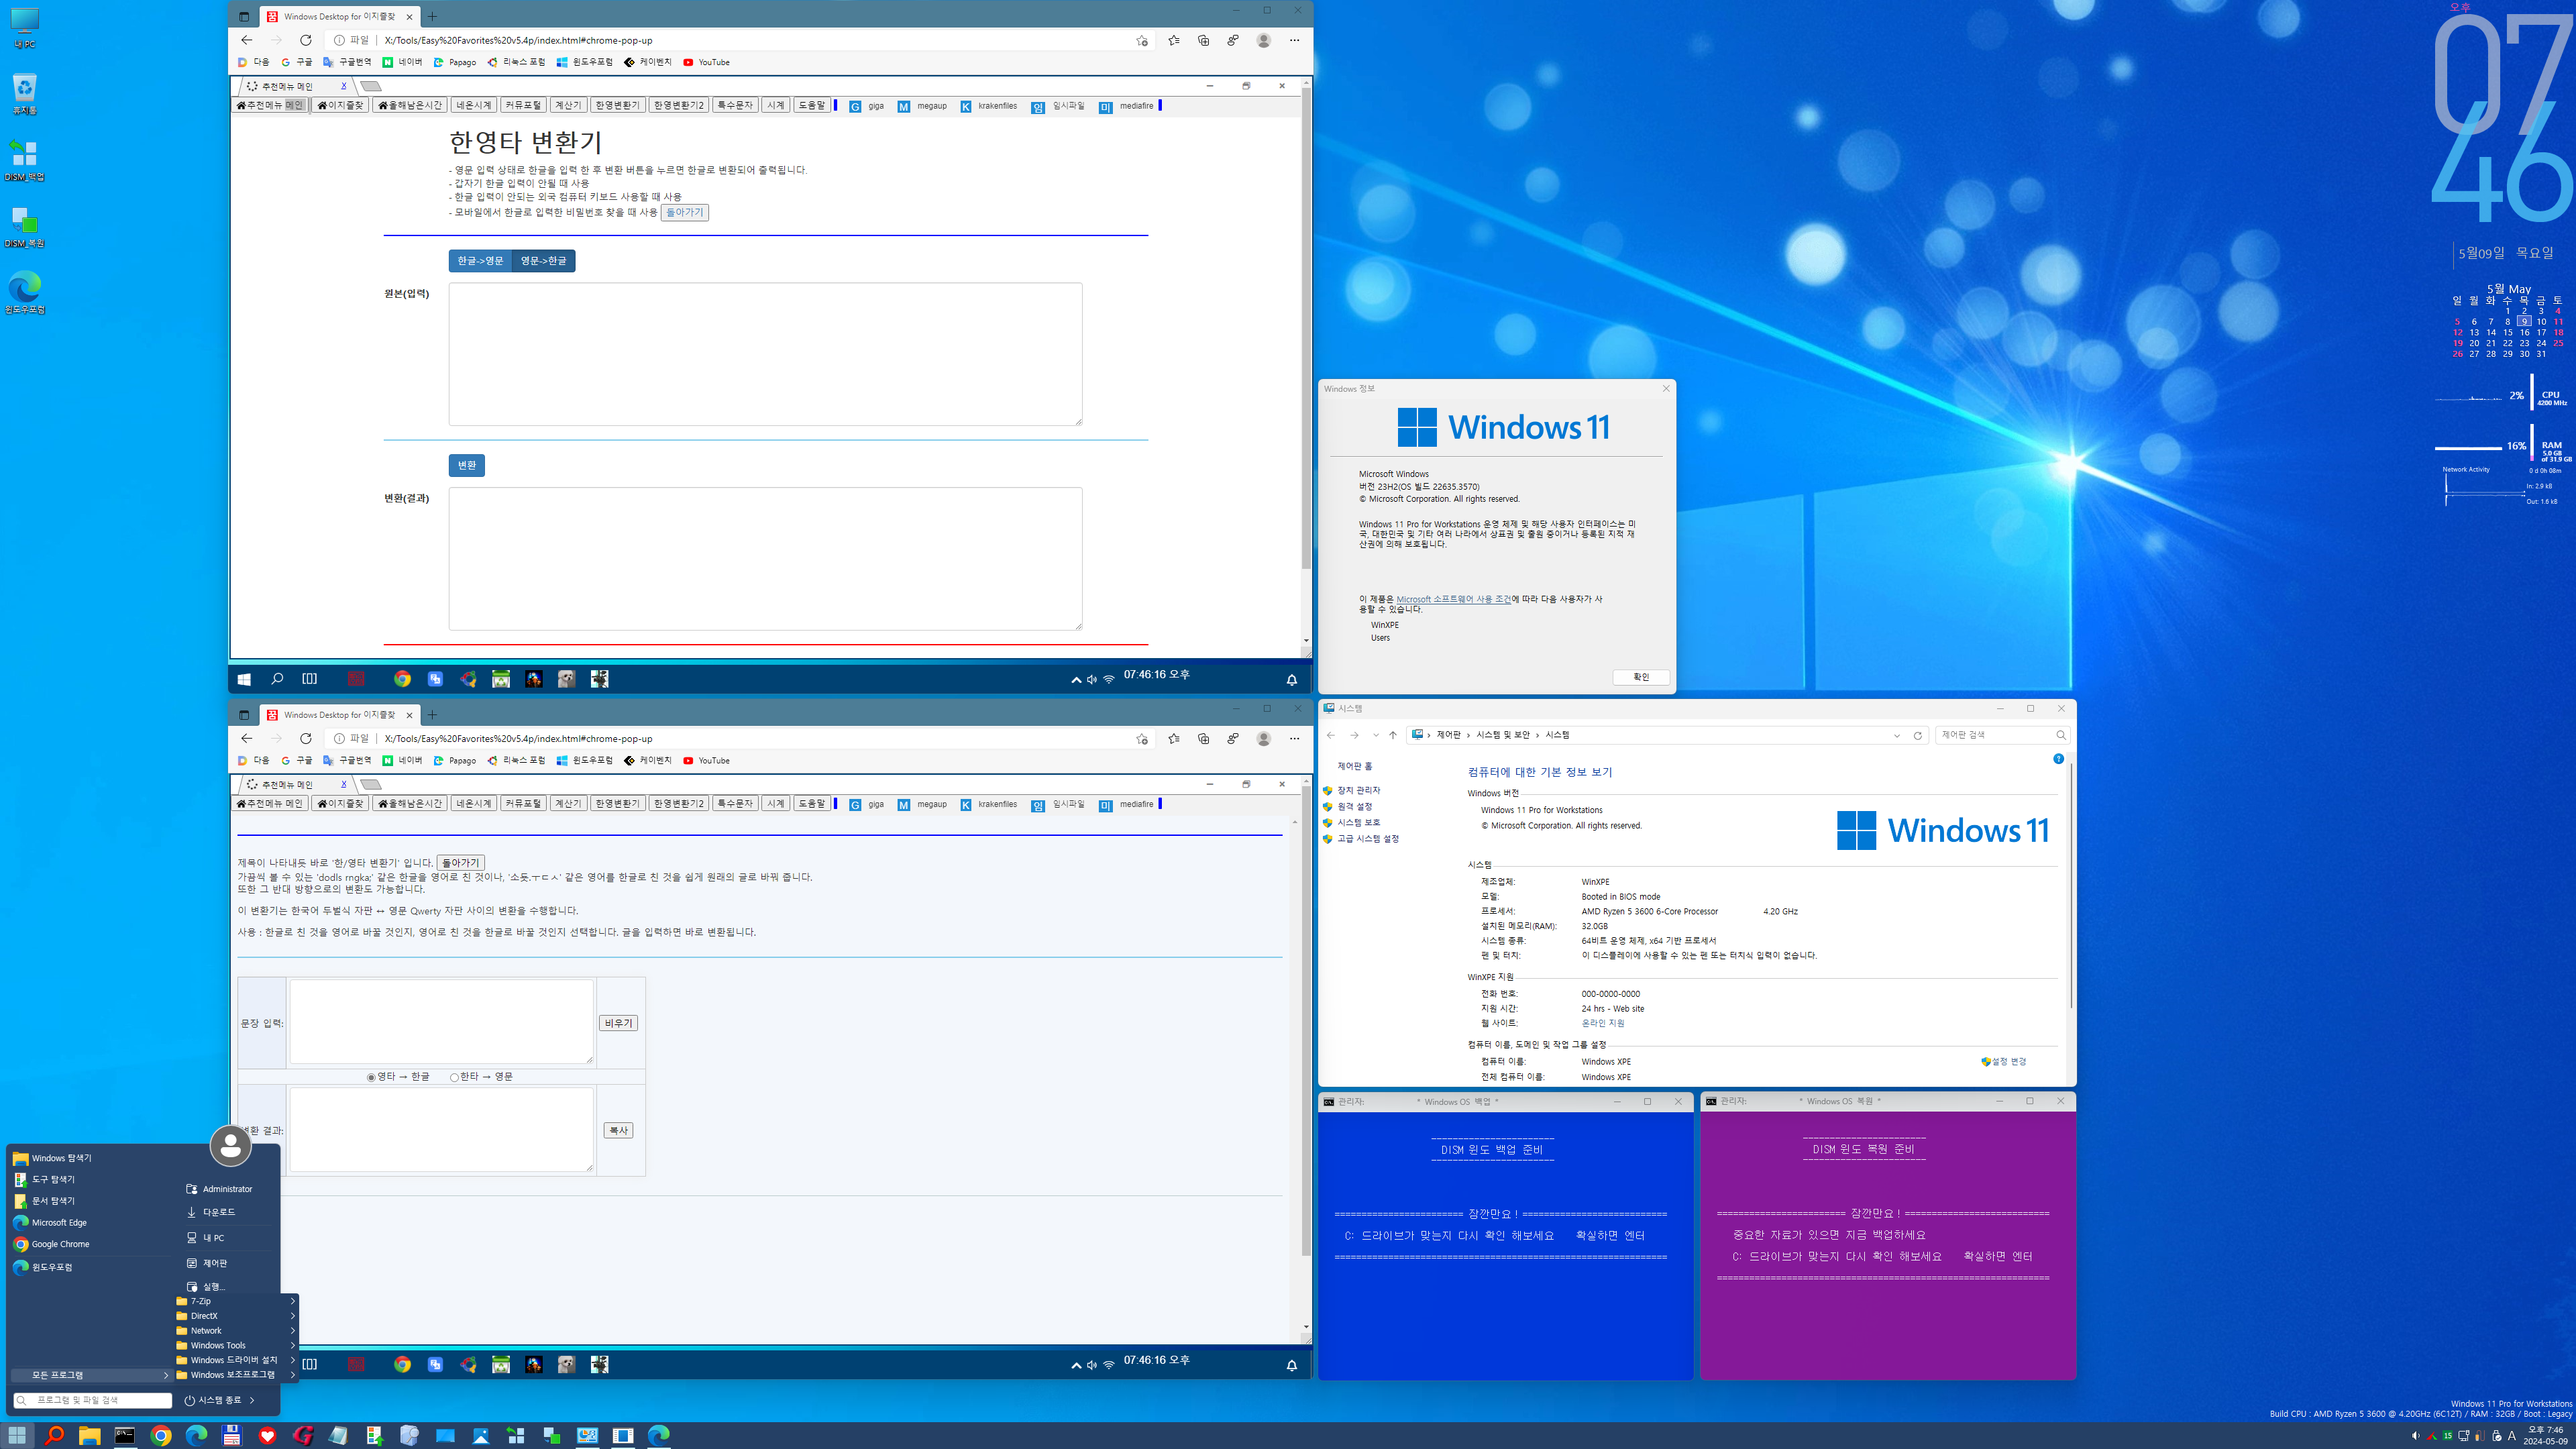This screenshot has width=2576, height=1449.
Task: Click the profile avatar in bottom browser window
Action: point(1264,738)
